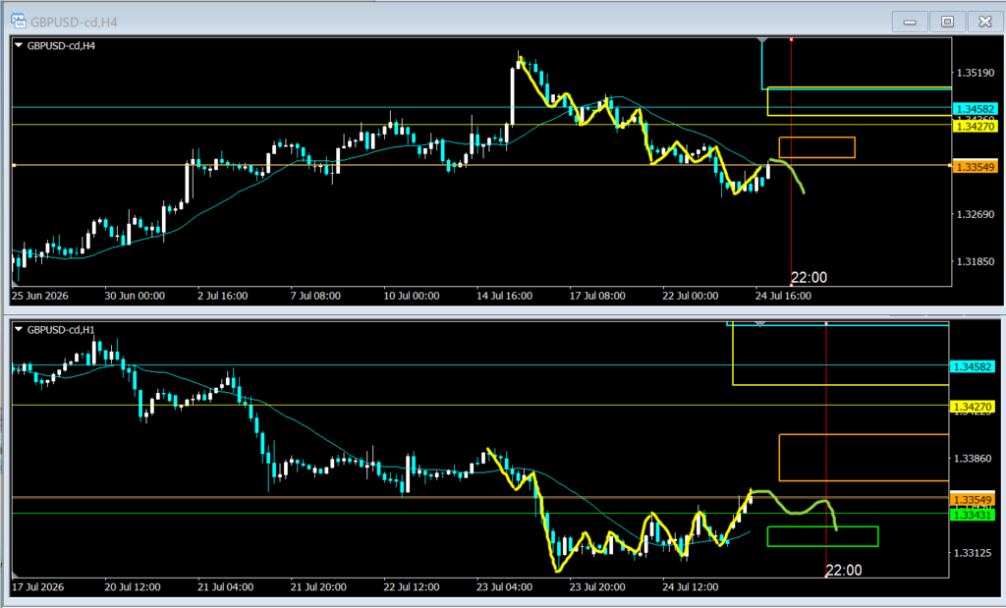This screenshot has width=1006, height=608.
Task: Click the 1.31850 price scale value
Action: point(976,261)
